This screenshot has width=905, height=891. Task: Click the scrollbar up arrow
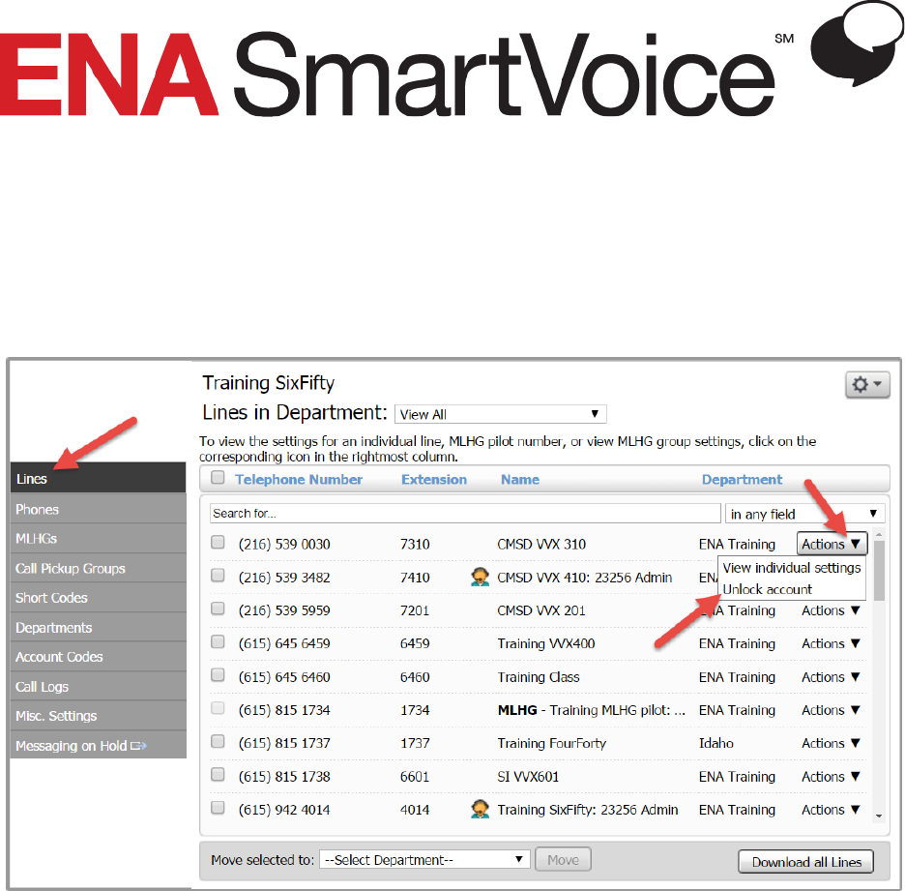pos(879,535)
